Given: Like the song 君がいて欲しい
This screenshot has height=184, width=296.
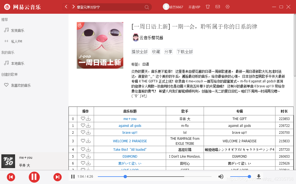Looking at the screenshot, I should tap(83, 163).
